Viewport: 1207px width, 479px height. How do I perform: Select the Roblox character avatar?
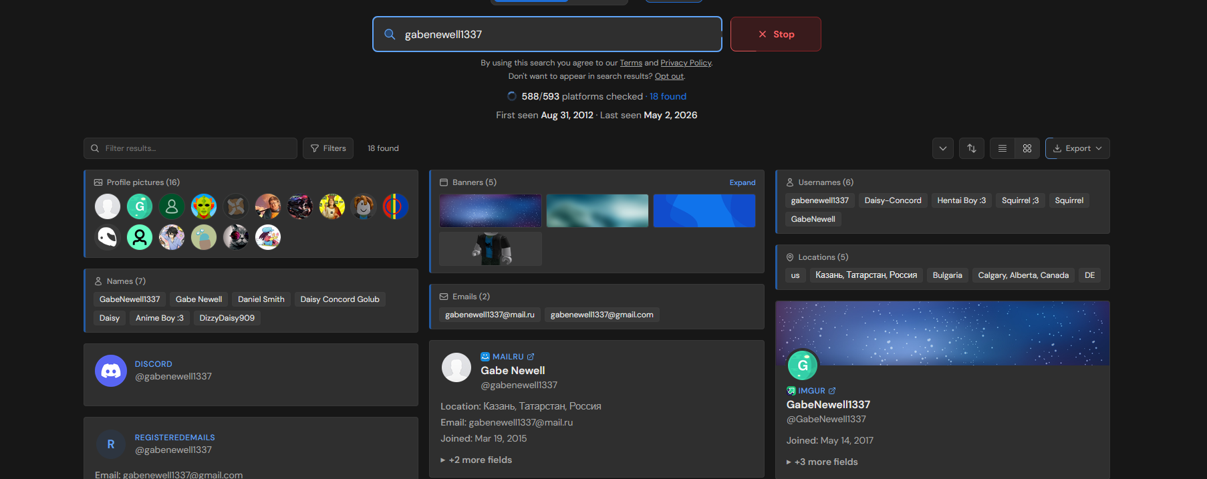pos(364,206)
